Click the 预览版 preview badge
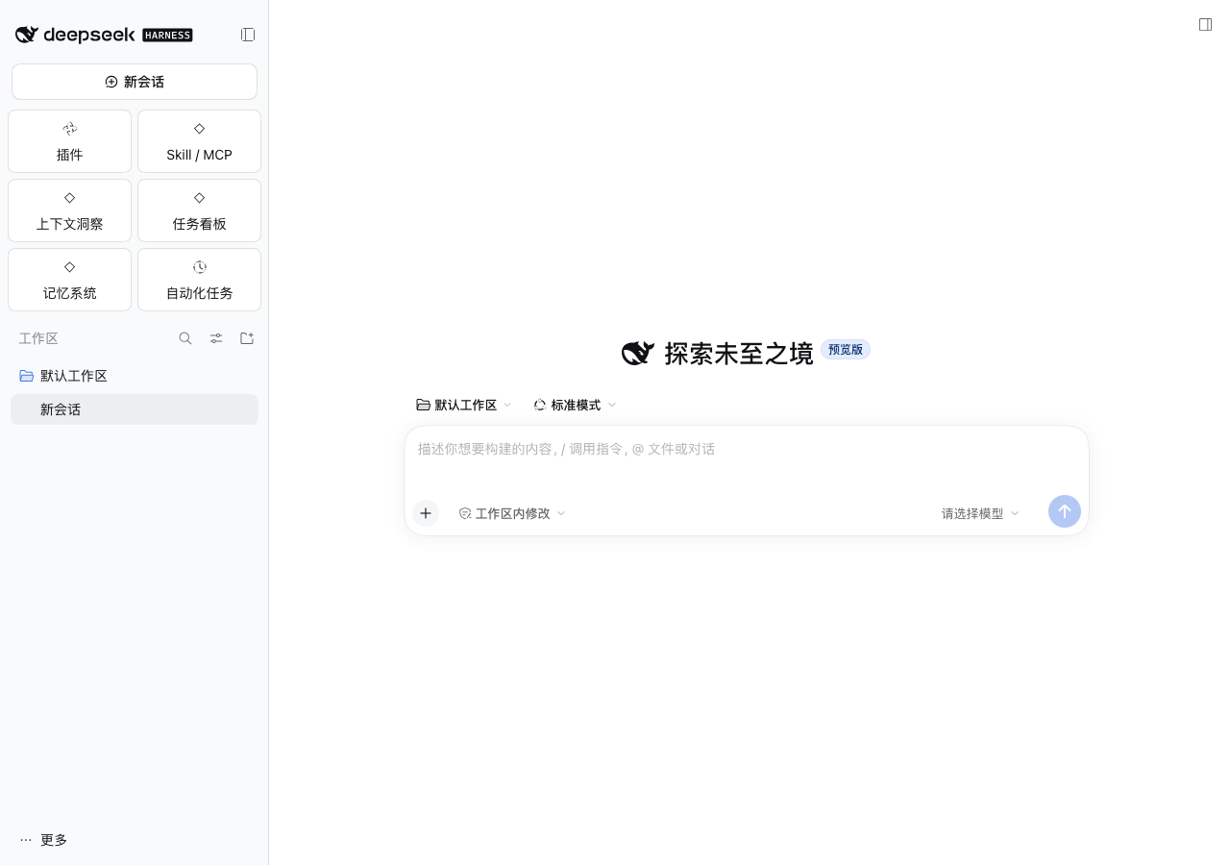Image resolution: width=1230 pixels, height=865 pixels. pyautogui.click(x=846, y=350)
